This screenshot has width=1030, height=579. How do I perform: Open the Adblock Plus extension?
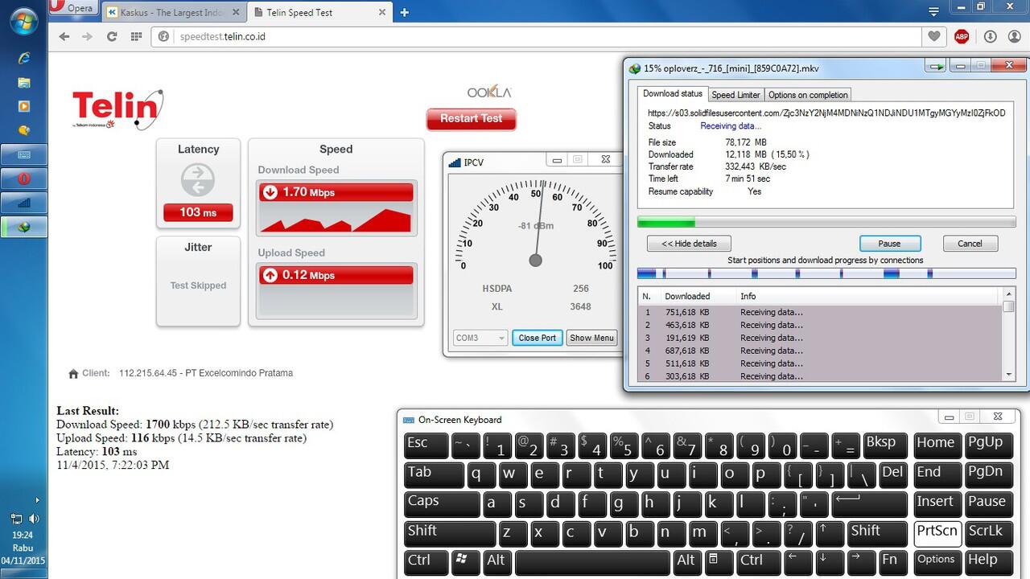962,36
